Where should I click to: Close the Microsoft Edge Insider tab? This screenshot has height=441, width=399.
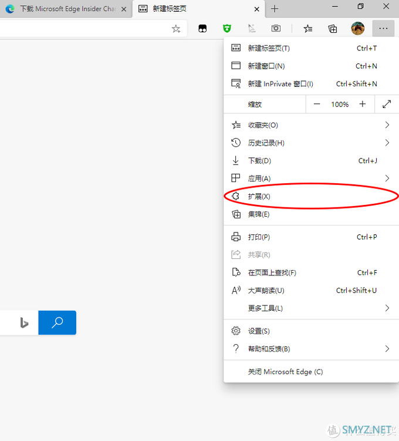pyautogui.click(x=124, y=9)
